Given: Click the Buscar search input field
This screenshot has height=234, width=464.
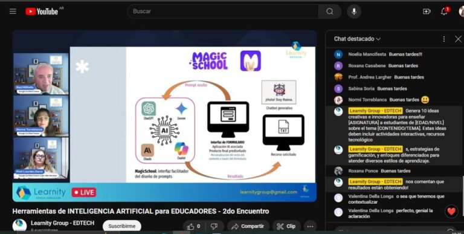Looking at the screenshot, I should (223, 11).
